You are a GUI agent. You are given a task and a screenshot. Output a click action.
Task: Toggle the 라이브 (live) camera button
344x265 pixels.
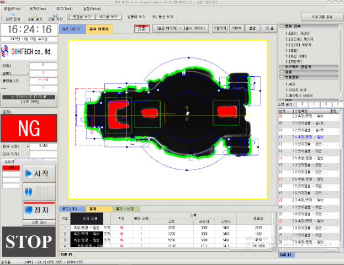[236, 28]
